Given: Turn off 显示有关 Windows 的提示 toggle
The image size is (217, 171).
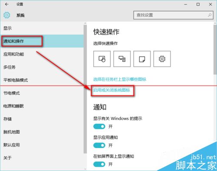Looking at the screenshot, I should point(99,126).
